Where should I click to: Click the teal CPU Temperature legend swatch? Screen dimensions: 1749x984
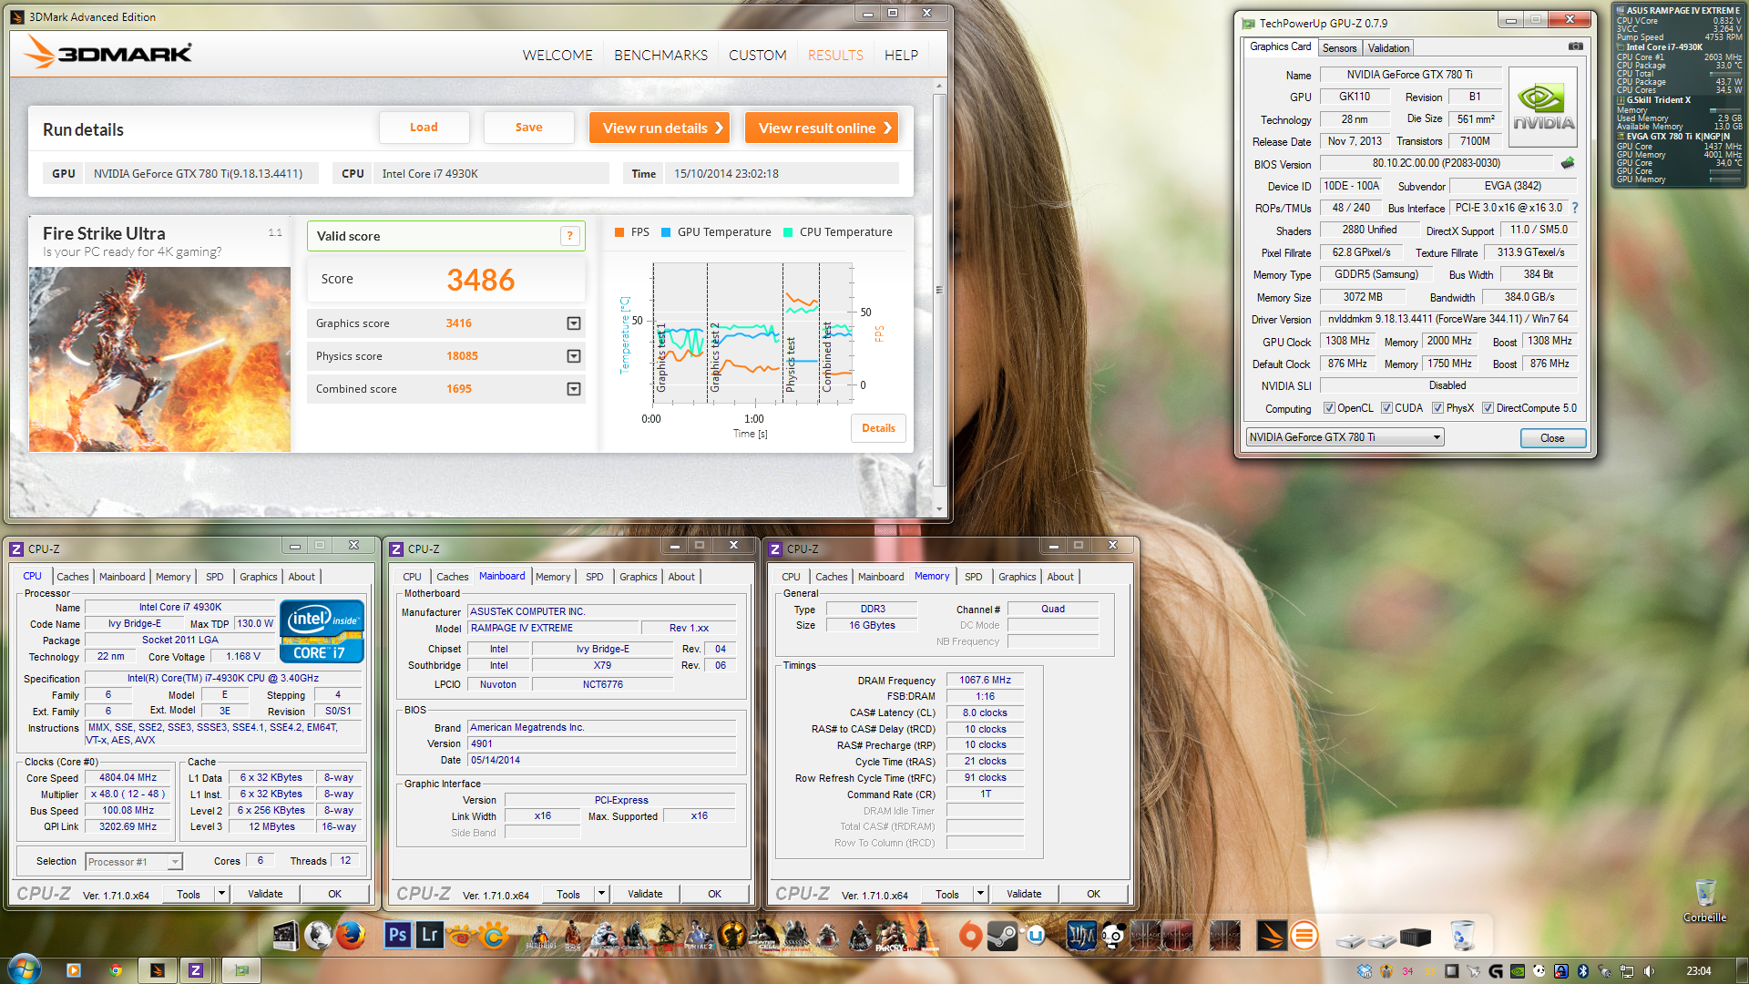coord(788,232)
